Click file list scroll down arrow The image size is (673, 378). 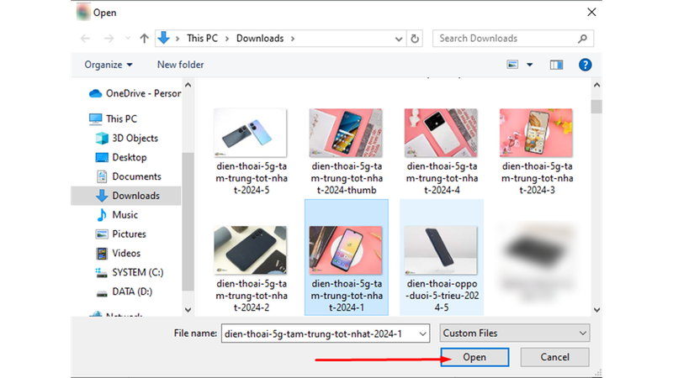596,309
